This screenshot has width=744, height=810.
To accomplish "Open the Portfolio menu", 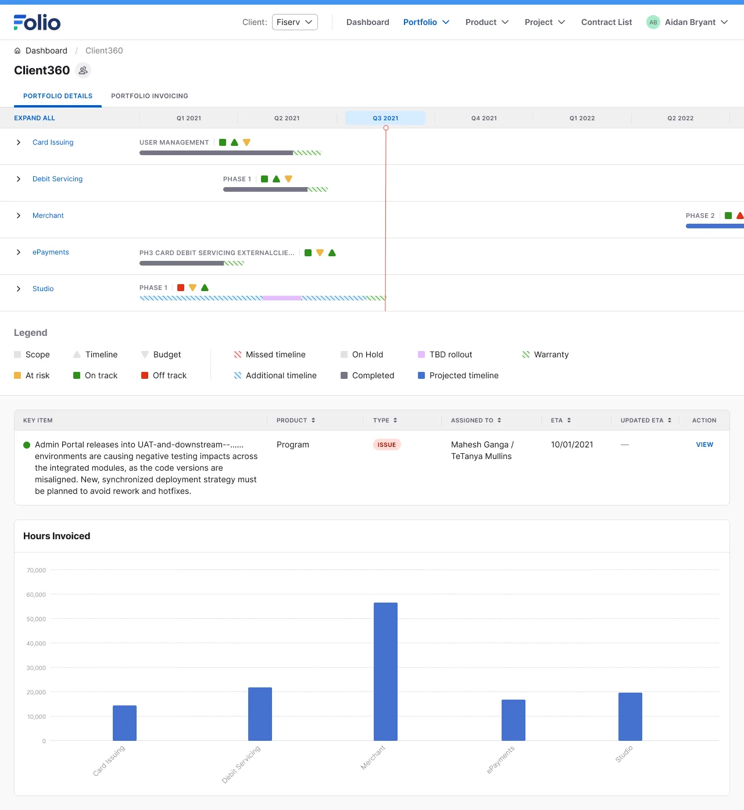I will pyautogui.click(x=427, y=22).
